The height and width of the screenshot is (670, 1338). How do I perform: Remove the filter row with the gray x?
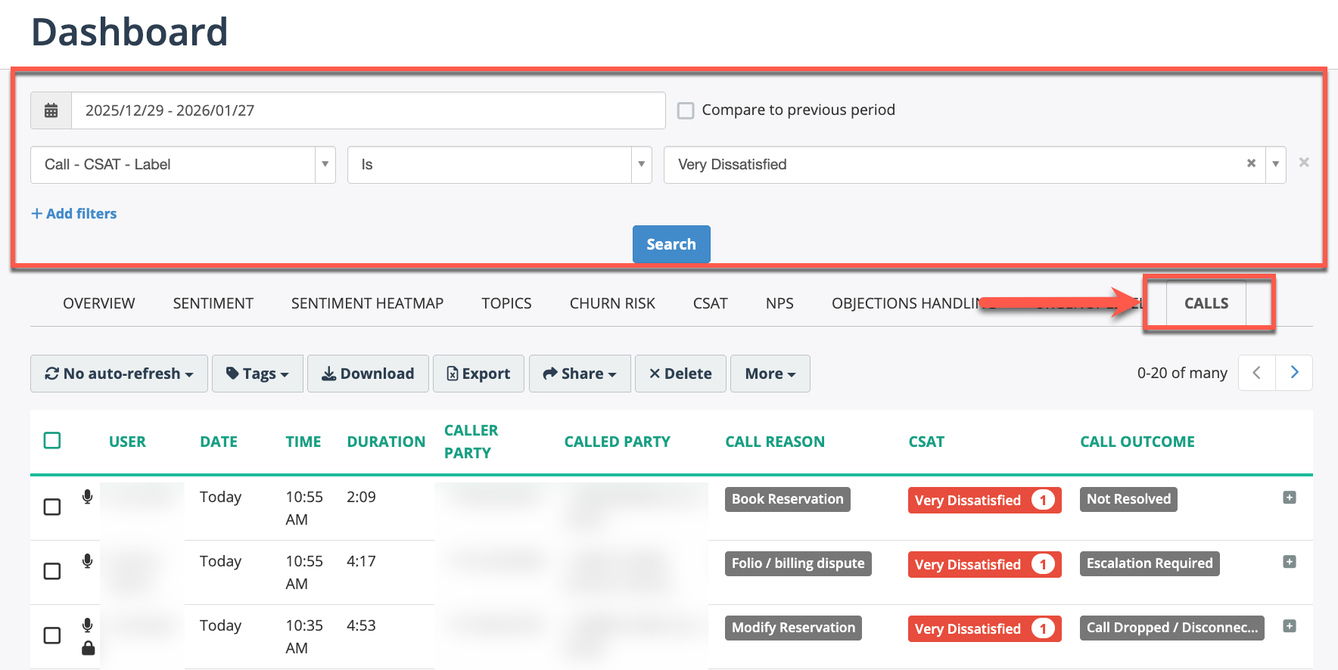(1304, 163)
